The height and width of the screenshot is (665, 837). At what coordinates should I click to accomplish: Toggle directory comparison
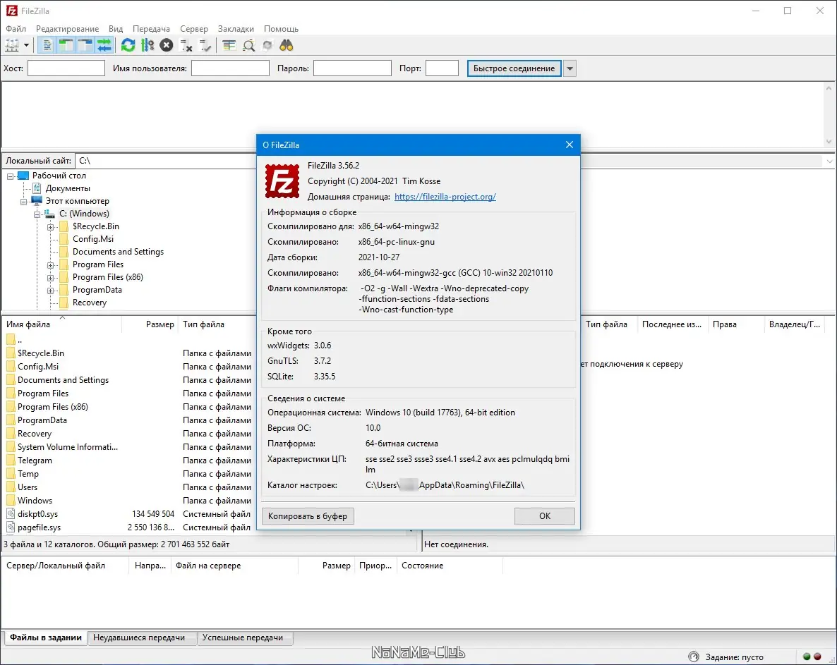coord(248,45)
